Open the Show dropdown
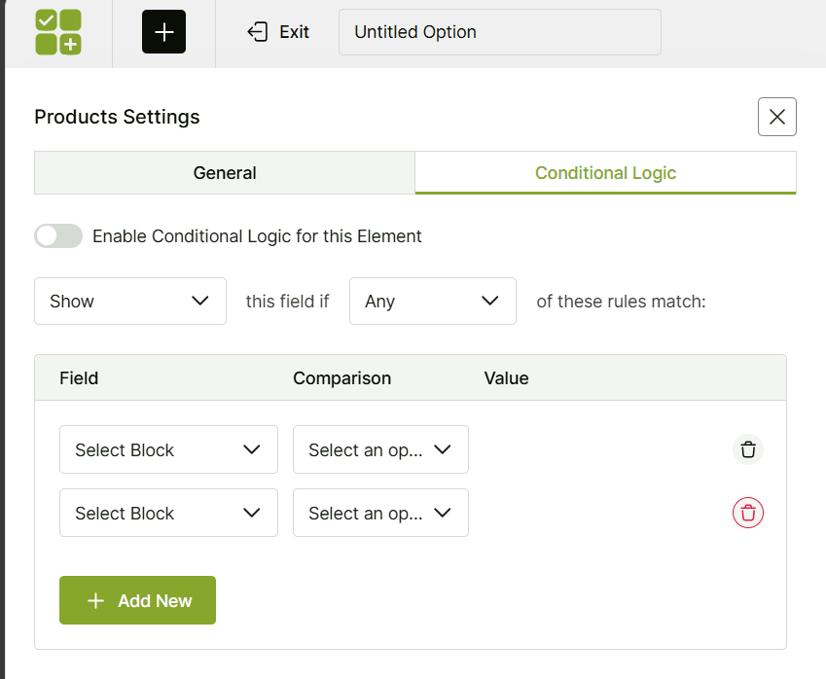826x679 pixels. pos(130,302)
